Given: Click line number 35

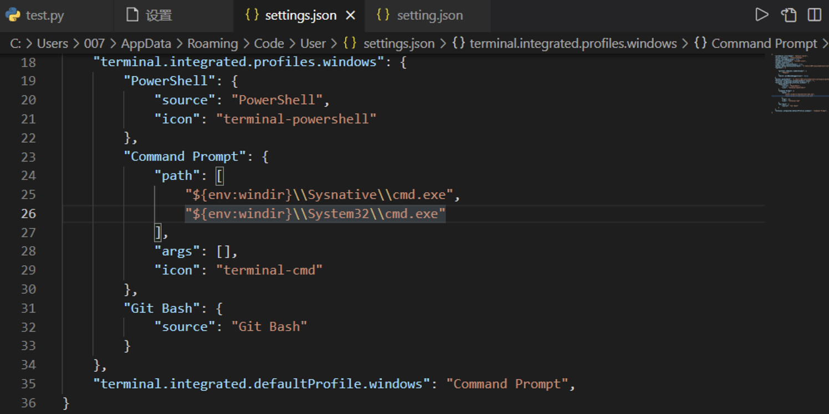Looking at the screenshot, I should pos(28,384).
